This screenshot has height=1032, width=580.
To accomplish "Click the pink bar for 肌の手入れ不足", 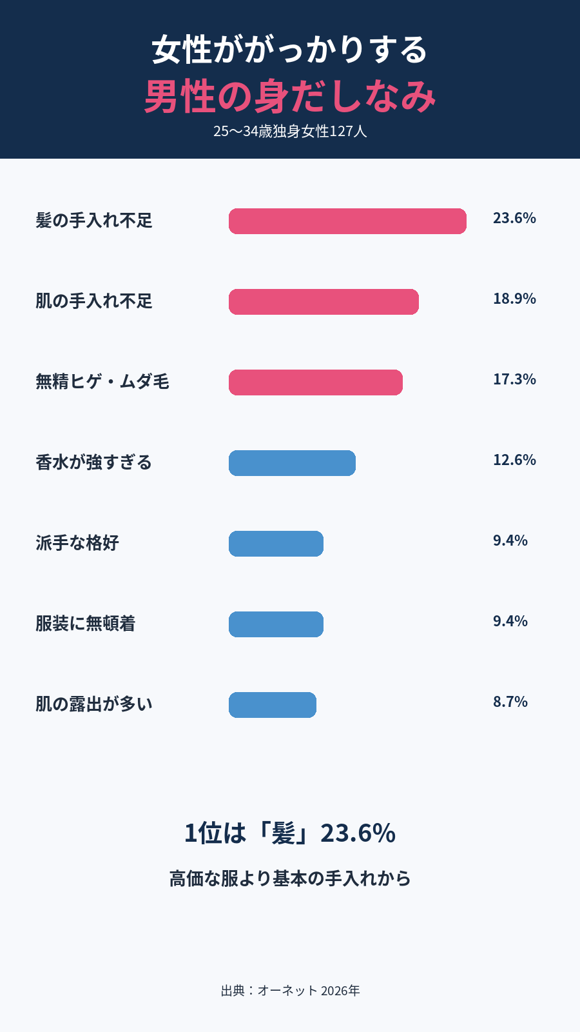I will coord(324,302).
